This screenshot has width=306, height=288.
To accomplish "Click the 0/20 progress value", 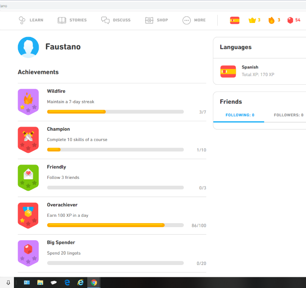I will 202,264.
